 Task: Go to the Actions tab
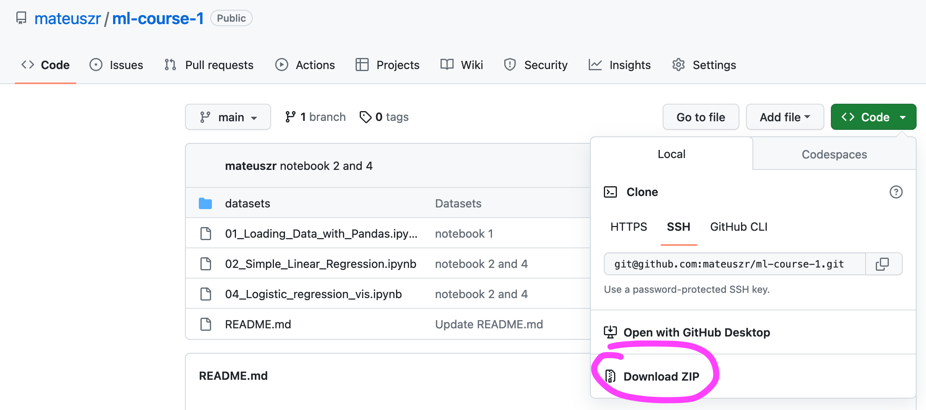coord(305,65)
